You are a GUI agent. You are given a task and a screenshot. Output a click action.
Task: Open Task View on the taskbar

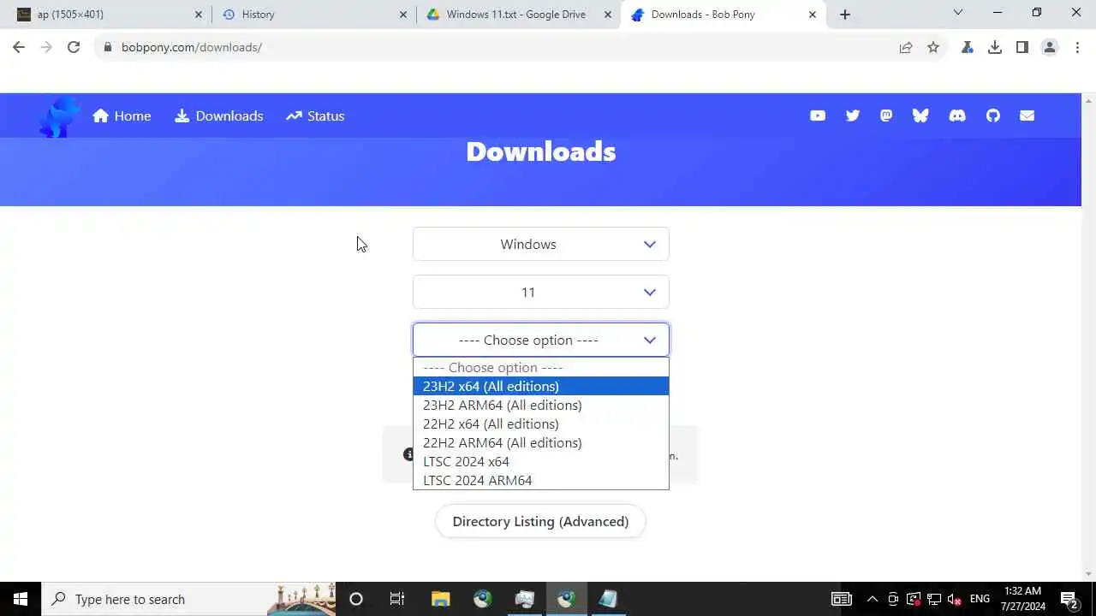click(x=397, y=599)
